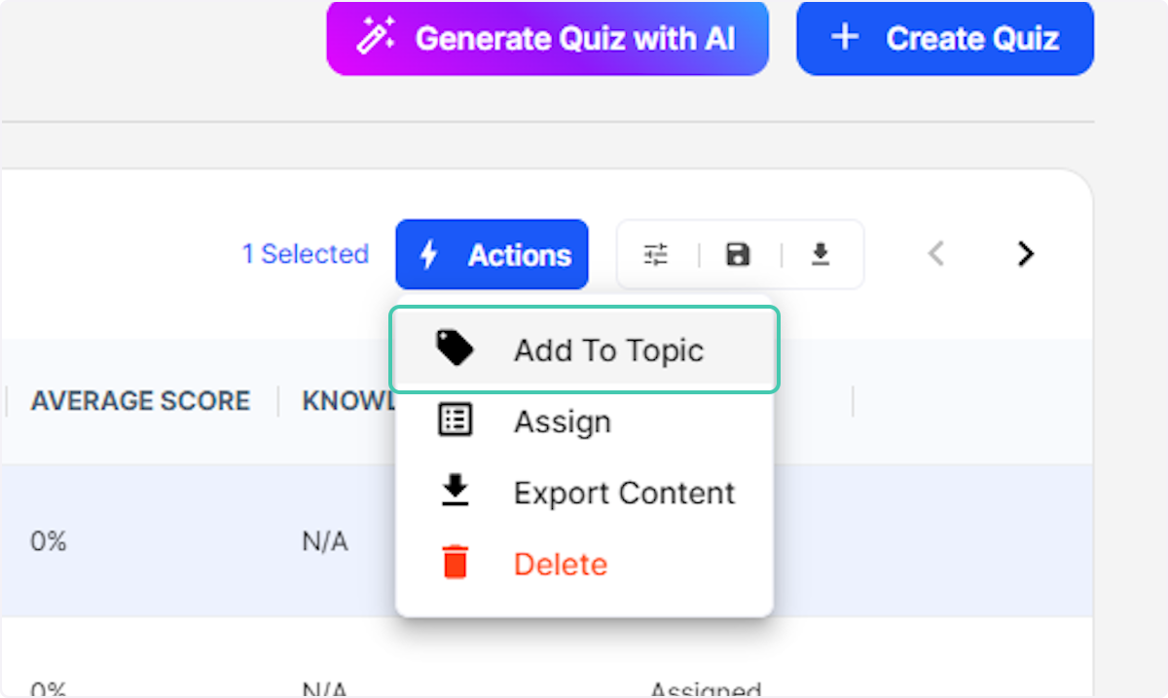Click the download icon beside Export Content
1168x698 pixels.
(456, 491)
